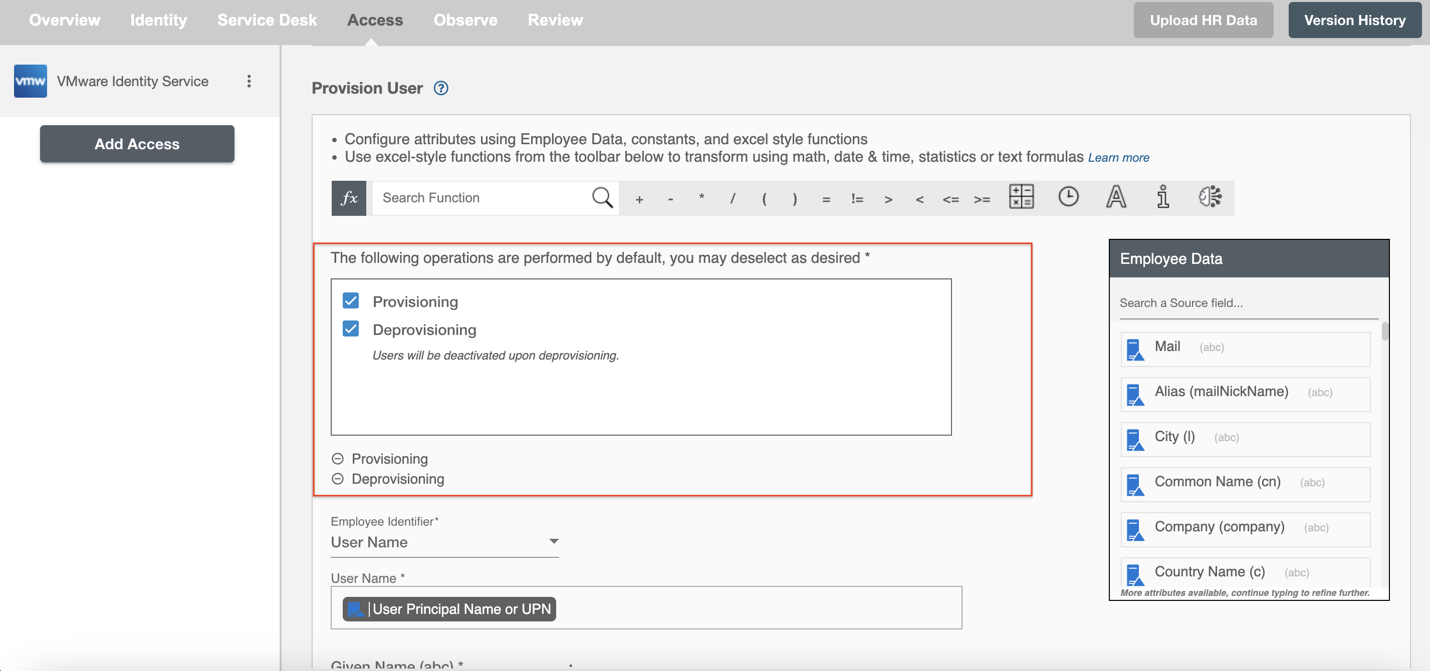Toggle the Deprovisioning checkbox off
The image size is (1430, 671).
click(350, 328)
